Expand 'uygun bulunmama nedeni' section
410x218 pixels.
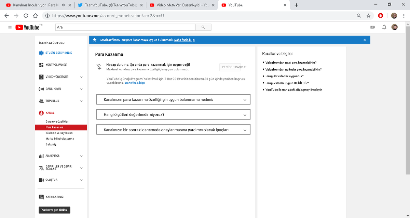(x=174, y=99)
